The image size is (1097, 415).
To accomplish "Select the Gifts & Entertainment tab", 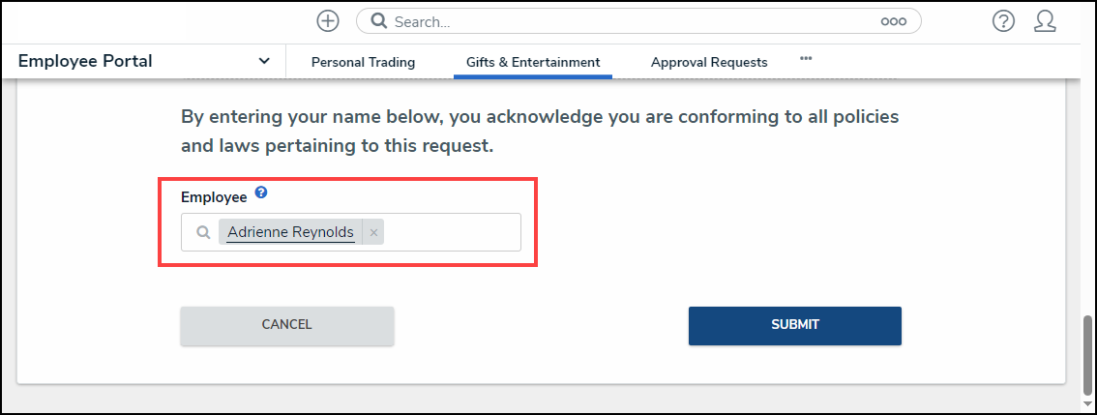I will 533,62.
